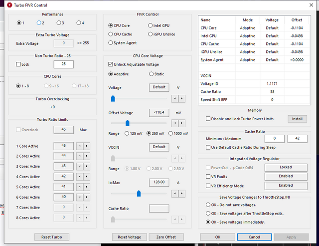Toggle Disable and Lock Turbo Power Limits
Viewport: 319px width, 246px height.
coord(208,119)
